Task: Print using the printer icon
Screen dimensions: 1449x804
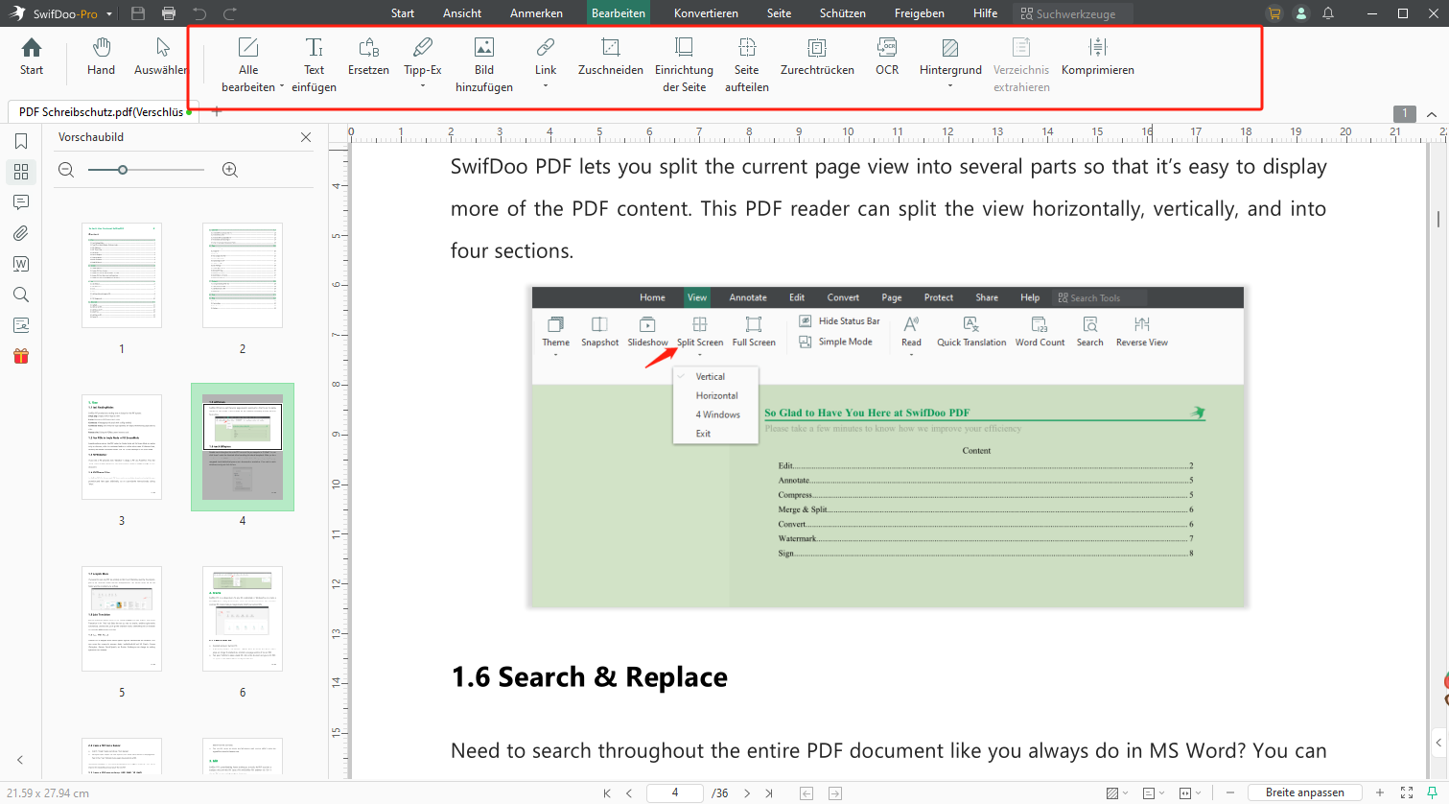Action: (x=169, y=13)
